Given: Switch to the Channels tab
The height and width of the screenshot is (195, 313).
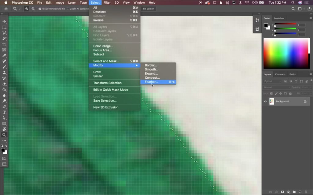Looking at the screenshot, I should (x=280, y=74).
